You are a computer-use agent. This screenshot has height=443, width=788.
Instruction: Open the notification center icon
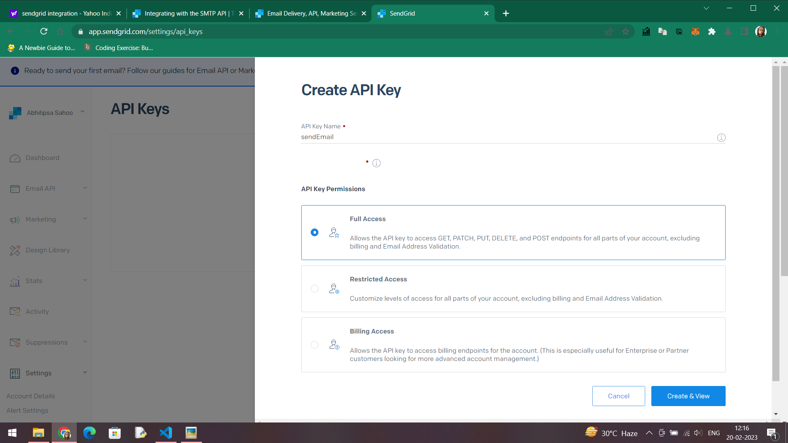772,433
